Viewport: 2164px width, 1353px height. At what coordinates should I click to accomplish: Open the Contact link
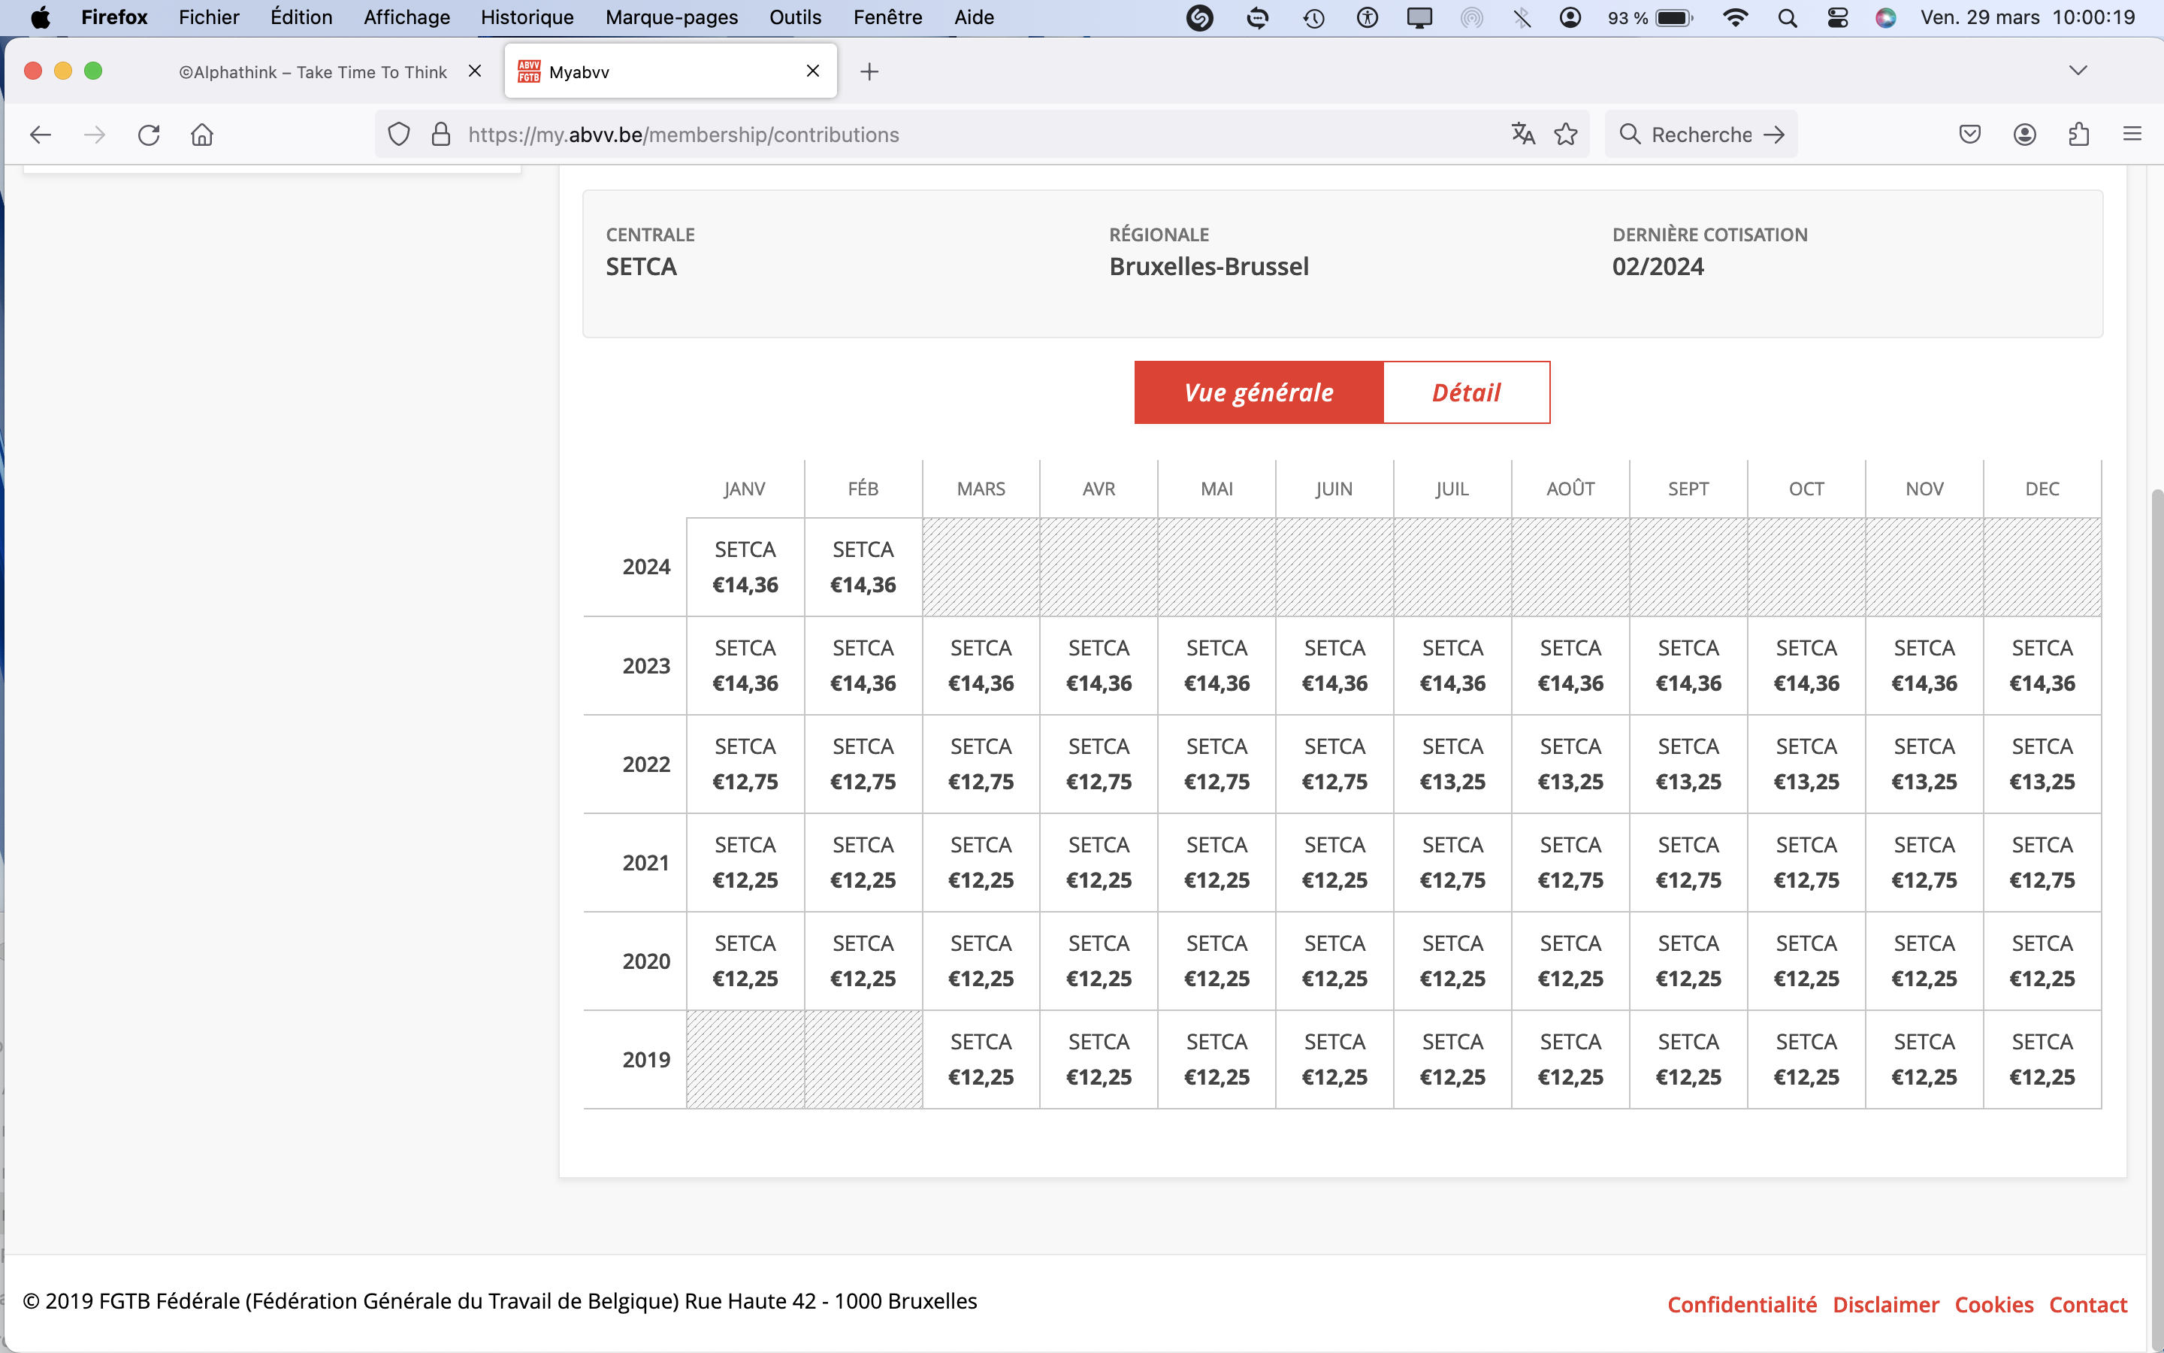[2088, 1305]
